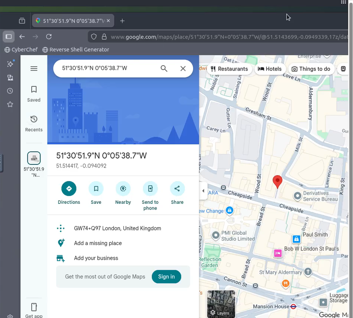Open Recents from the sidebar
The image size is (353, 318).
[34, 123]
